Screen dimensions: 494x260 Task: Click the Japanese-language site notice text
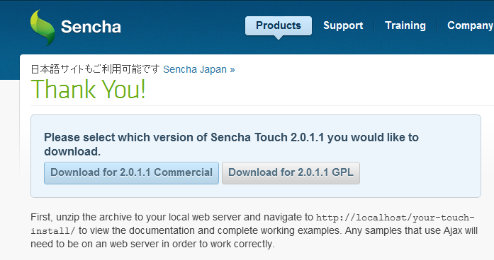point(95,69)
